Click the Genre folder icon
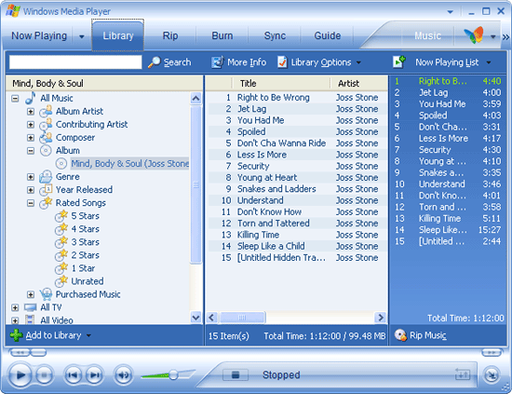Viewport: 512px width, 394px height. (46, 177)
